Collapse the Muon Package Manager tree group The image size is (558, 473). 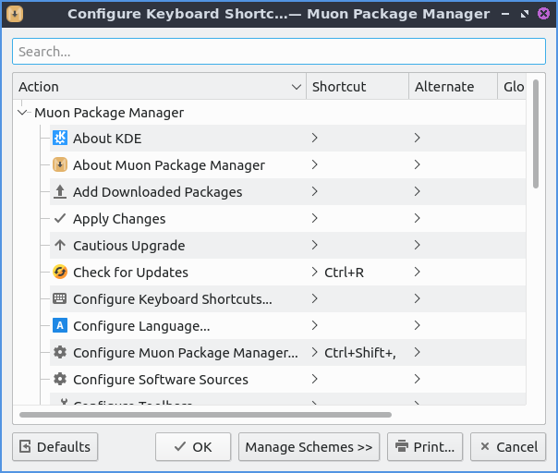[x=23, y=113]
